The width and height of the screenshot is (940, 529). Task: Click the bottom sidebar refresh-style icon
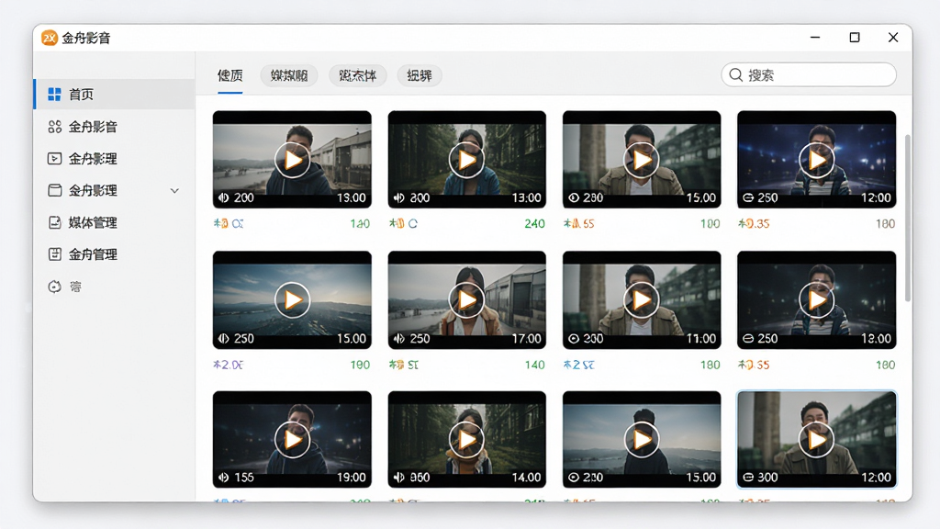pyautogui.click(x=54, y=287)
